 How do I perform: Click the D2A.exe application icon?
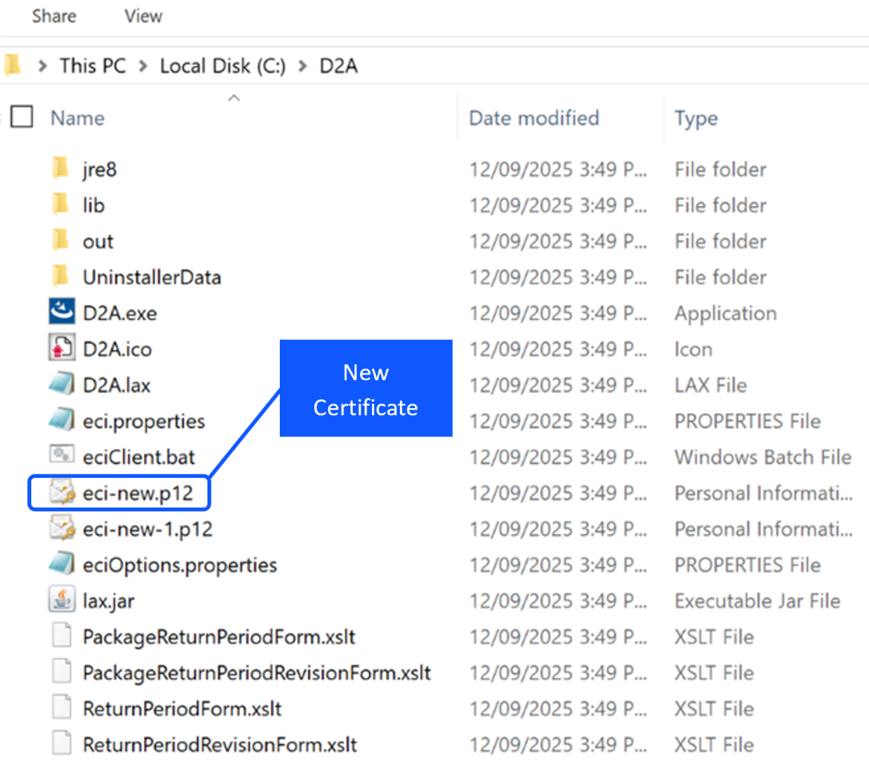tap(62, 313)
